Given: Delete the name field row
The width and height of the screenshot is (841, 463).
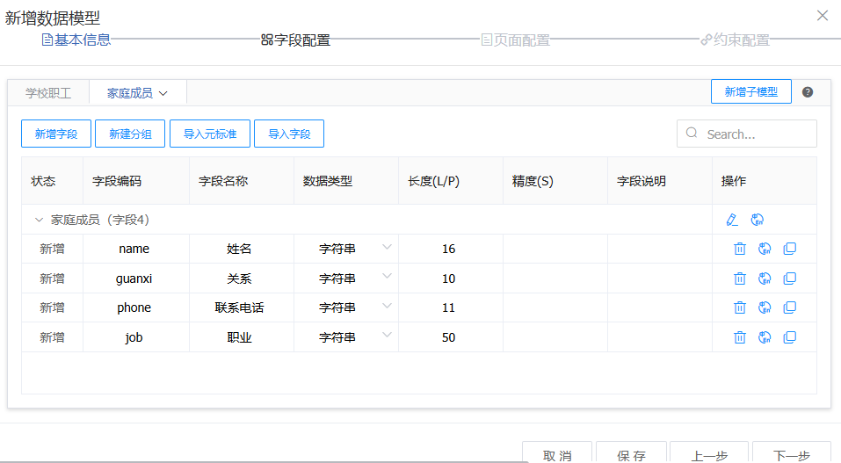Looking at the screenshot, I should coord(740,249).
